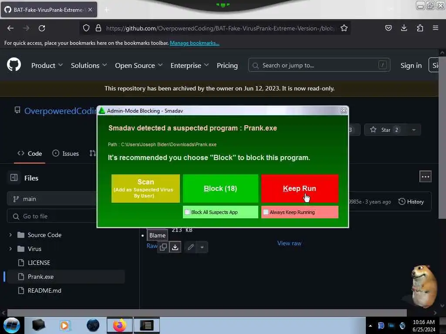The image size is (446, 334).
Task: Download raw file with the download icon
Action: 175,247
